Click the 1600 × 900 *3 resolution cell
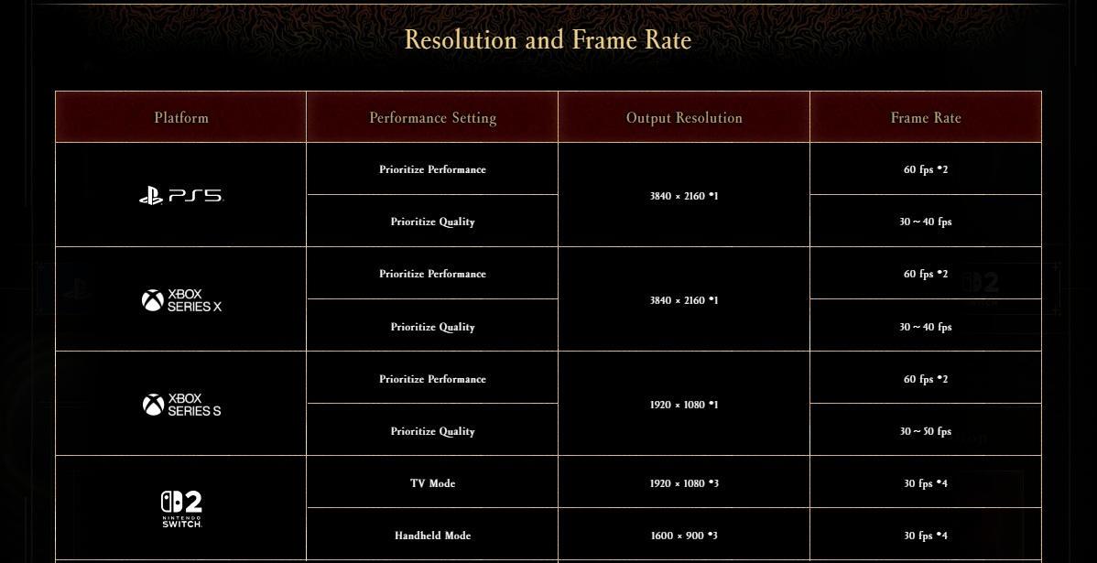Screen dimensions: 1097x563 [x=684, y=535]
